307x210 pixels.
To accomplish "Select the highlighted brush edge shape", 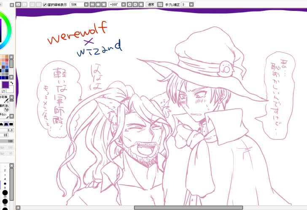I will pyautogui.click(x=6, y=124).
